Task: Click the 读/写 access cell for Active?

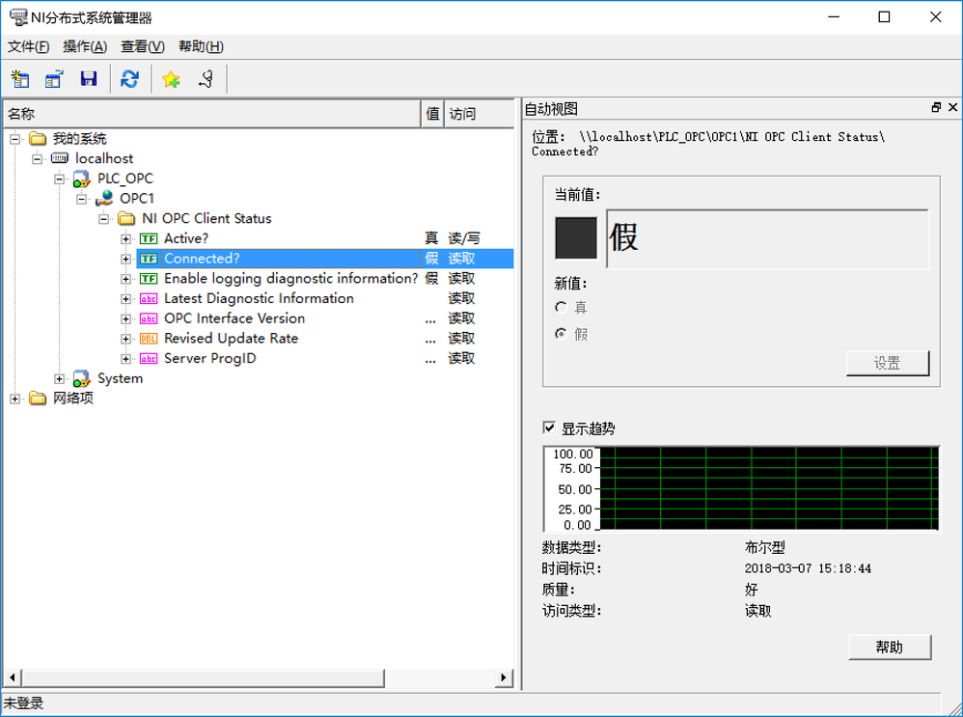Action: click(x=464, y=238)
